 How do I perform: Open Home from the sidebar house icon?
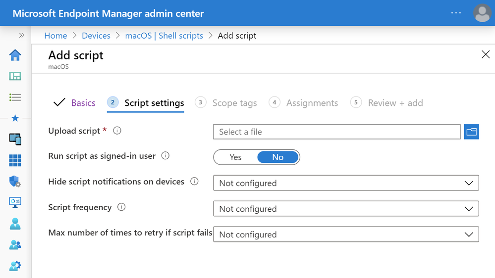point(15,55)
